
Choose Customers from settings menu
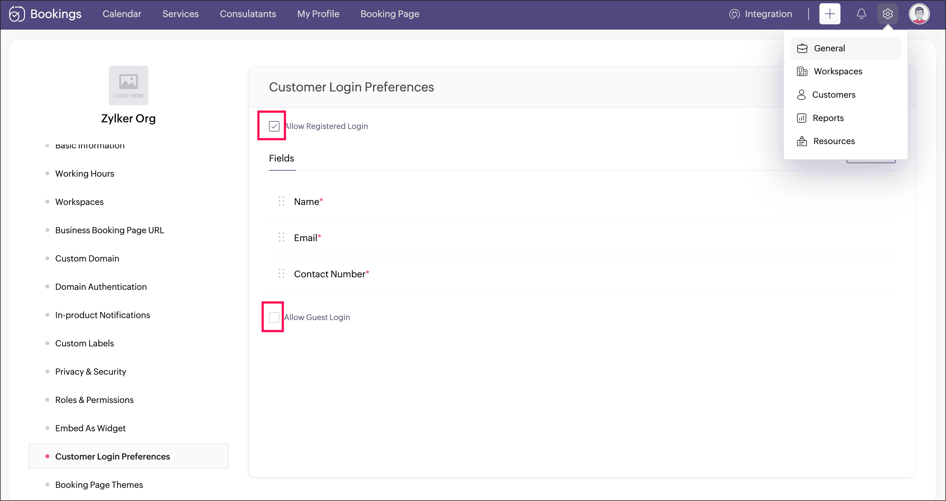point(833,95)
